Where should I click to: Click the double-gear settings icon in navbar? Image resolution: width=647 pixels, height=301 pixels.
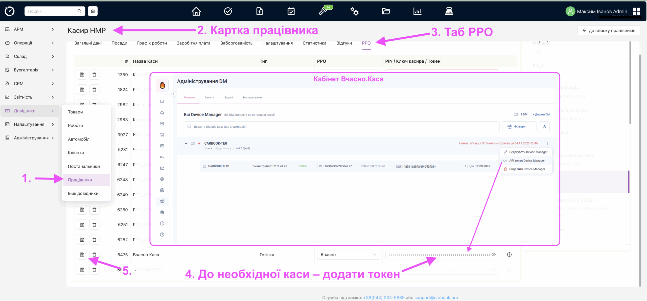(354, 11)
